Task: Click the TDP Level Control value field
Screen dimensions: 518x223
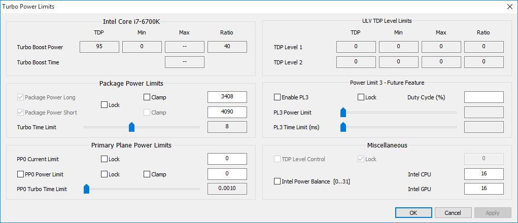Action: (x=484, y=159)
